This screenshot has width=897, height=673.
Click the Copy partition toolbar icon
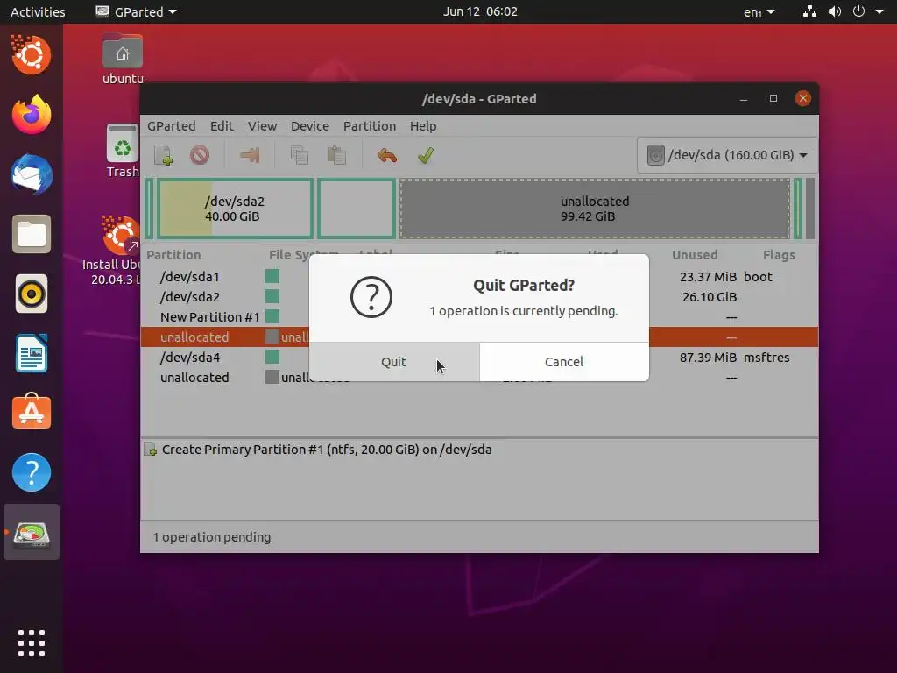click(300, 155)
